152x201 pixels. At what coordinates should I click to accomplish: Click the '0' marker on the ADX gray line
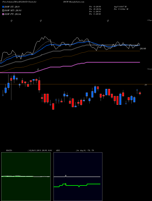pos(66,176)
